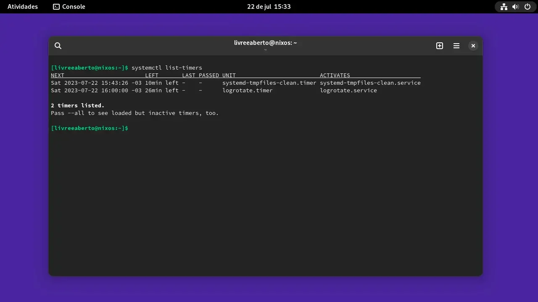The width and height of the screenshot is (538, 302).
Task: Click the ACTIVATES column header
Action: pyautogui.click(x=335, y=75)
